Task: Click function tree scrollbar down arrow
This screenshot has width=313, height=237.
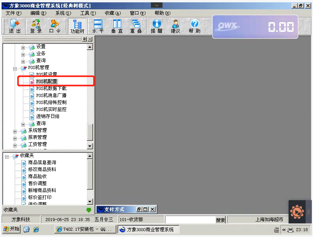Action: 90,146
